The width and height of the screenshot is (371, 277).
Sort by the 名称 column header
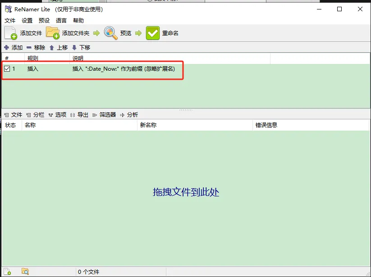[79, 125]
